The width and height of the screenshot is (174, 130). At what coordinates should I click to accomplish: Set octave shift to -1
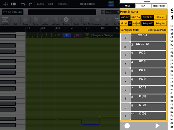(126, 23)
